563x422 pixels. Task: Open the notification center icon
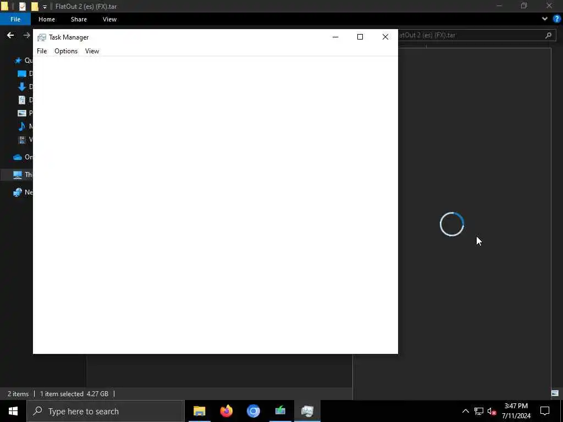pyautogui.click(x=545, y=411)
